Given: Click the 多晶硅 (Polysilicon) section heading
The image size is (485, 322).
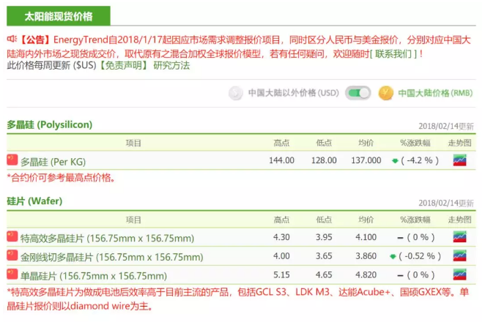Looking at the screenshot, I should (x=50, y=124).
